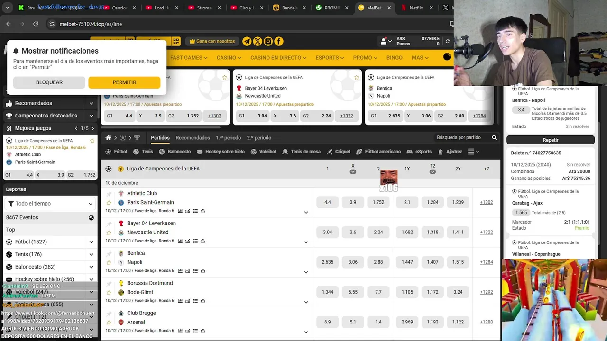Open the X column market dropdown
The image size is (607, 341).
point(353,172)
